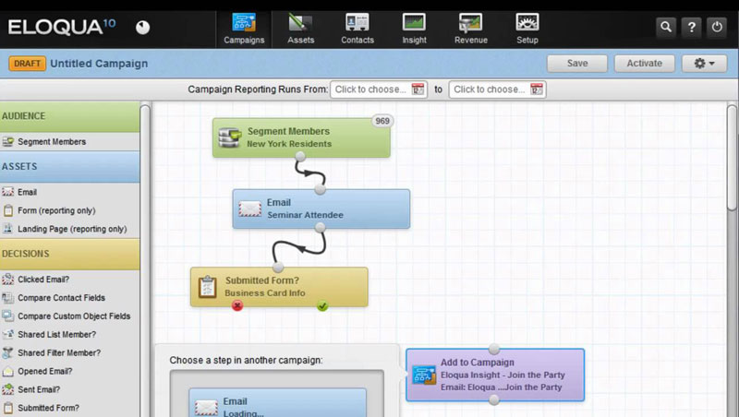Click the Untitled Campaign title

point(99,64)
